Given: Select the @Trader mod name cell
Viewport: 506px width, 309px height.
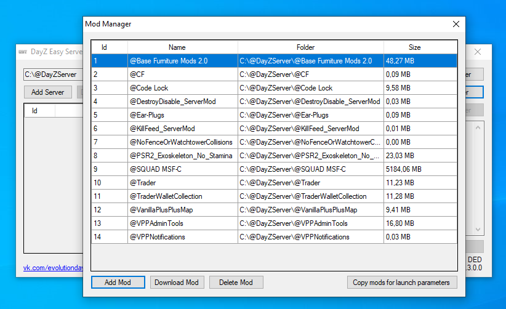Looking at the screenshot, I should click(183, 183).
